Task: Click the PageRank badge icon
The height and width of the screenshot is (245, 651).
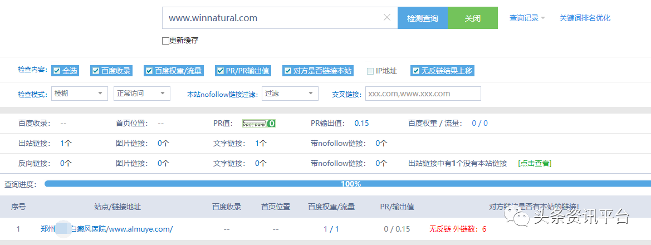Action: [x=259, y=124]
